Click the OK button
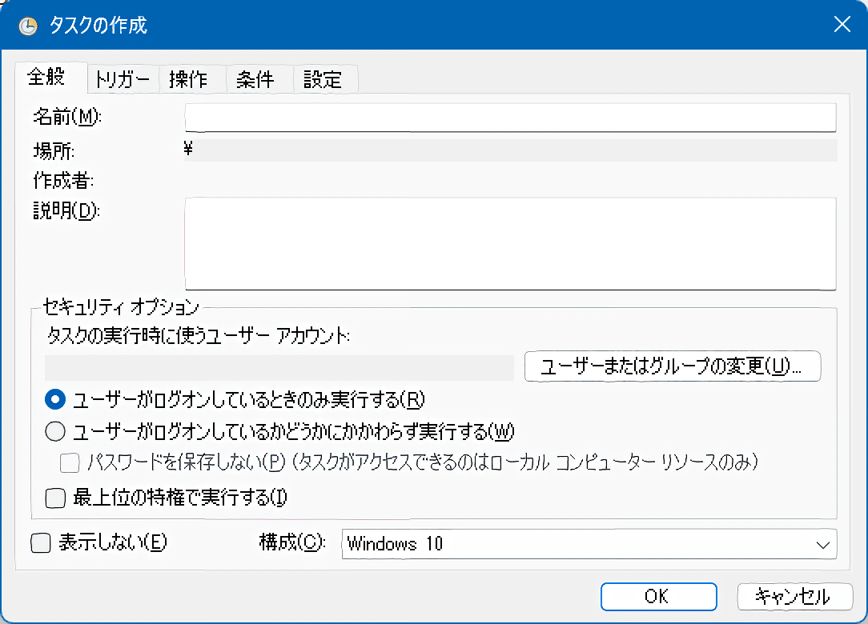The image size is (868, 624). point(658,596)
